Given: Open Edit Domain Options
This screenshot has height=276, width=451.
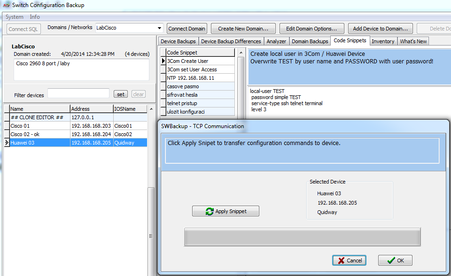Looking at the screenshot, I should (311, 29).
